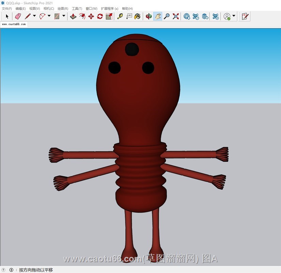Click the info circle icon in status bar
The height and width of the screenshot is (273, 281).
tap(11, 270)
